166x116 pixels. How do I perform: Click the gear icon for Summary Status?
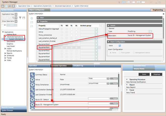[x=32, y=75]
